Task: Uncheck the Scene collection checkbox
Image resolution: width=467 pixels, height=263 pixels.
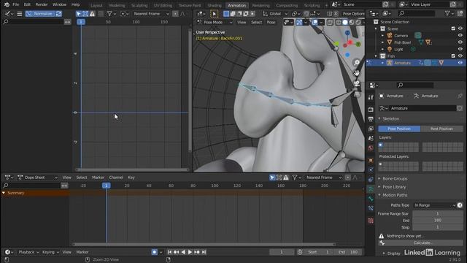Action: click(x=453, y=28)
